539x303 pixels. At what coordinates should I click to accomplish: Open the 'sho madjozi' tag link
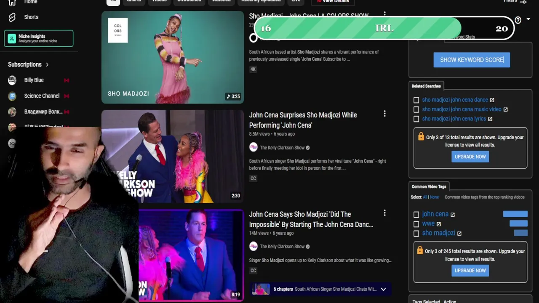pyautogui.click(x=438, y=233)
